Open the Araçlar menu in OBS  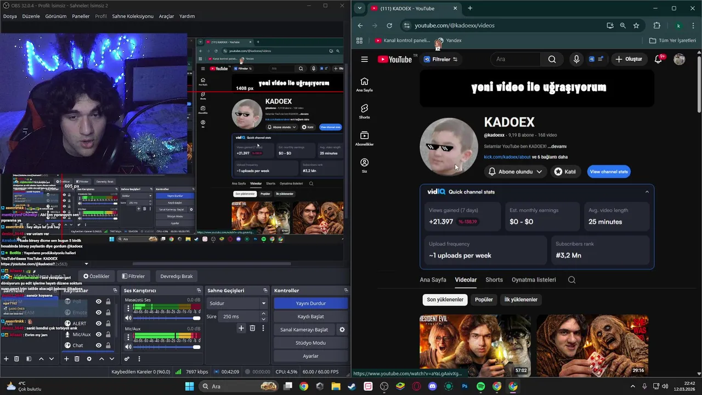(166, 16)
